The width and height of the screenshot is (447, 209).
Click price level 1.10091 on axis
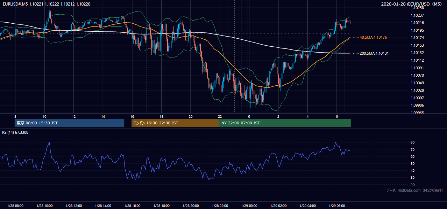tap(417, 68)
